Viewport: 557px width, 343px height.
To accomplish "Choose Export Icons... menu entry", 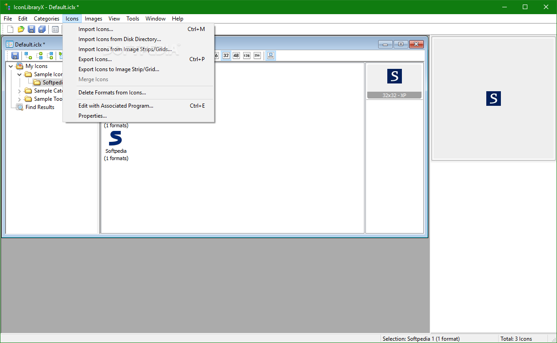I will [x=139, y=59].
